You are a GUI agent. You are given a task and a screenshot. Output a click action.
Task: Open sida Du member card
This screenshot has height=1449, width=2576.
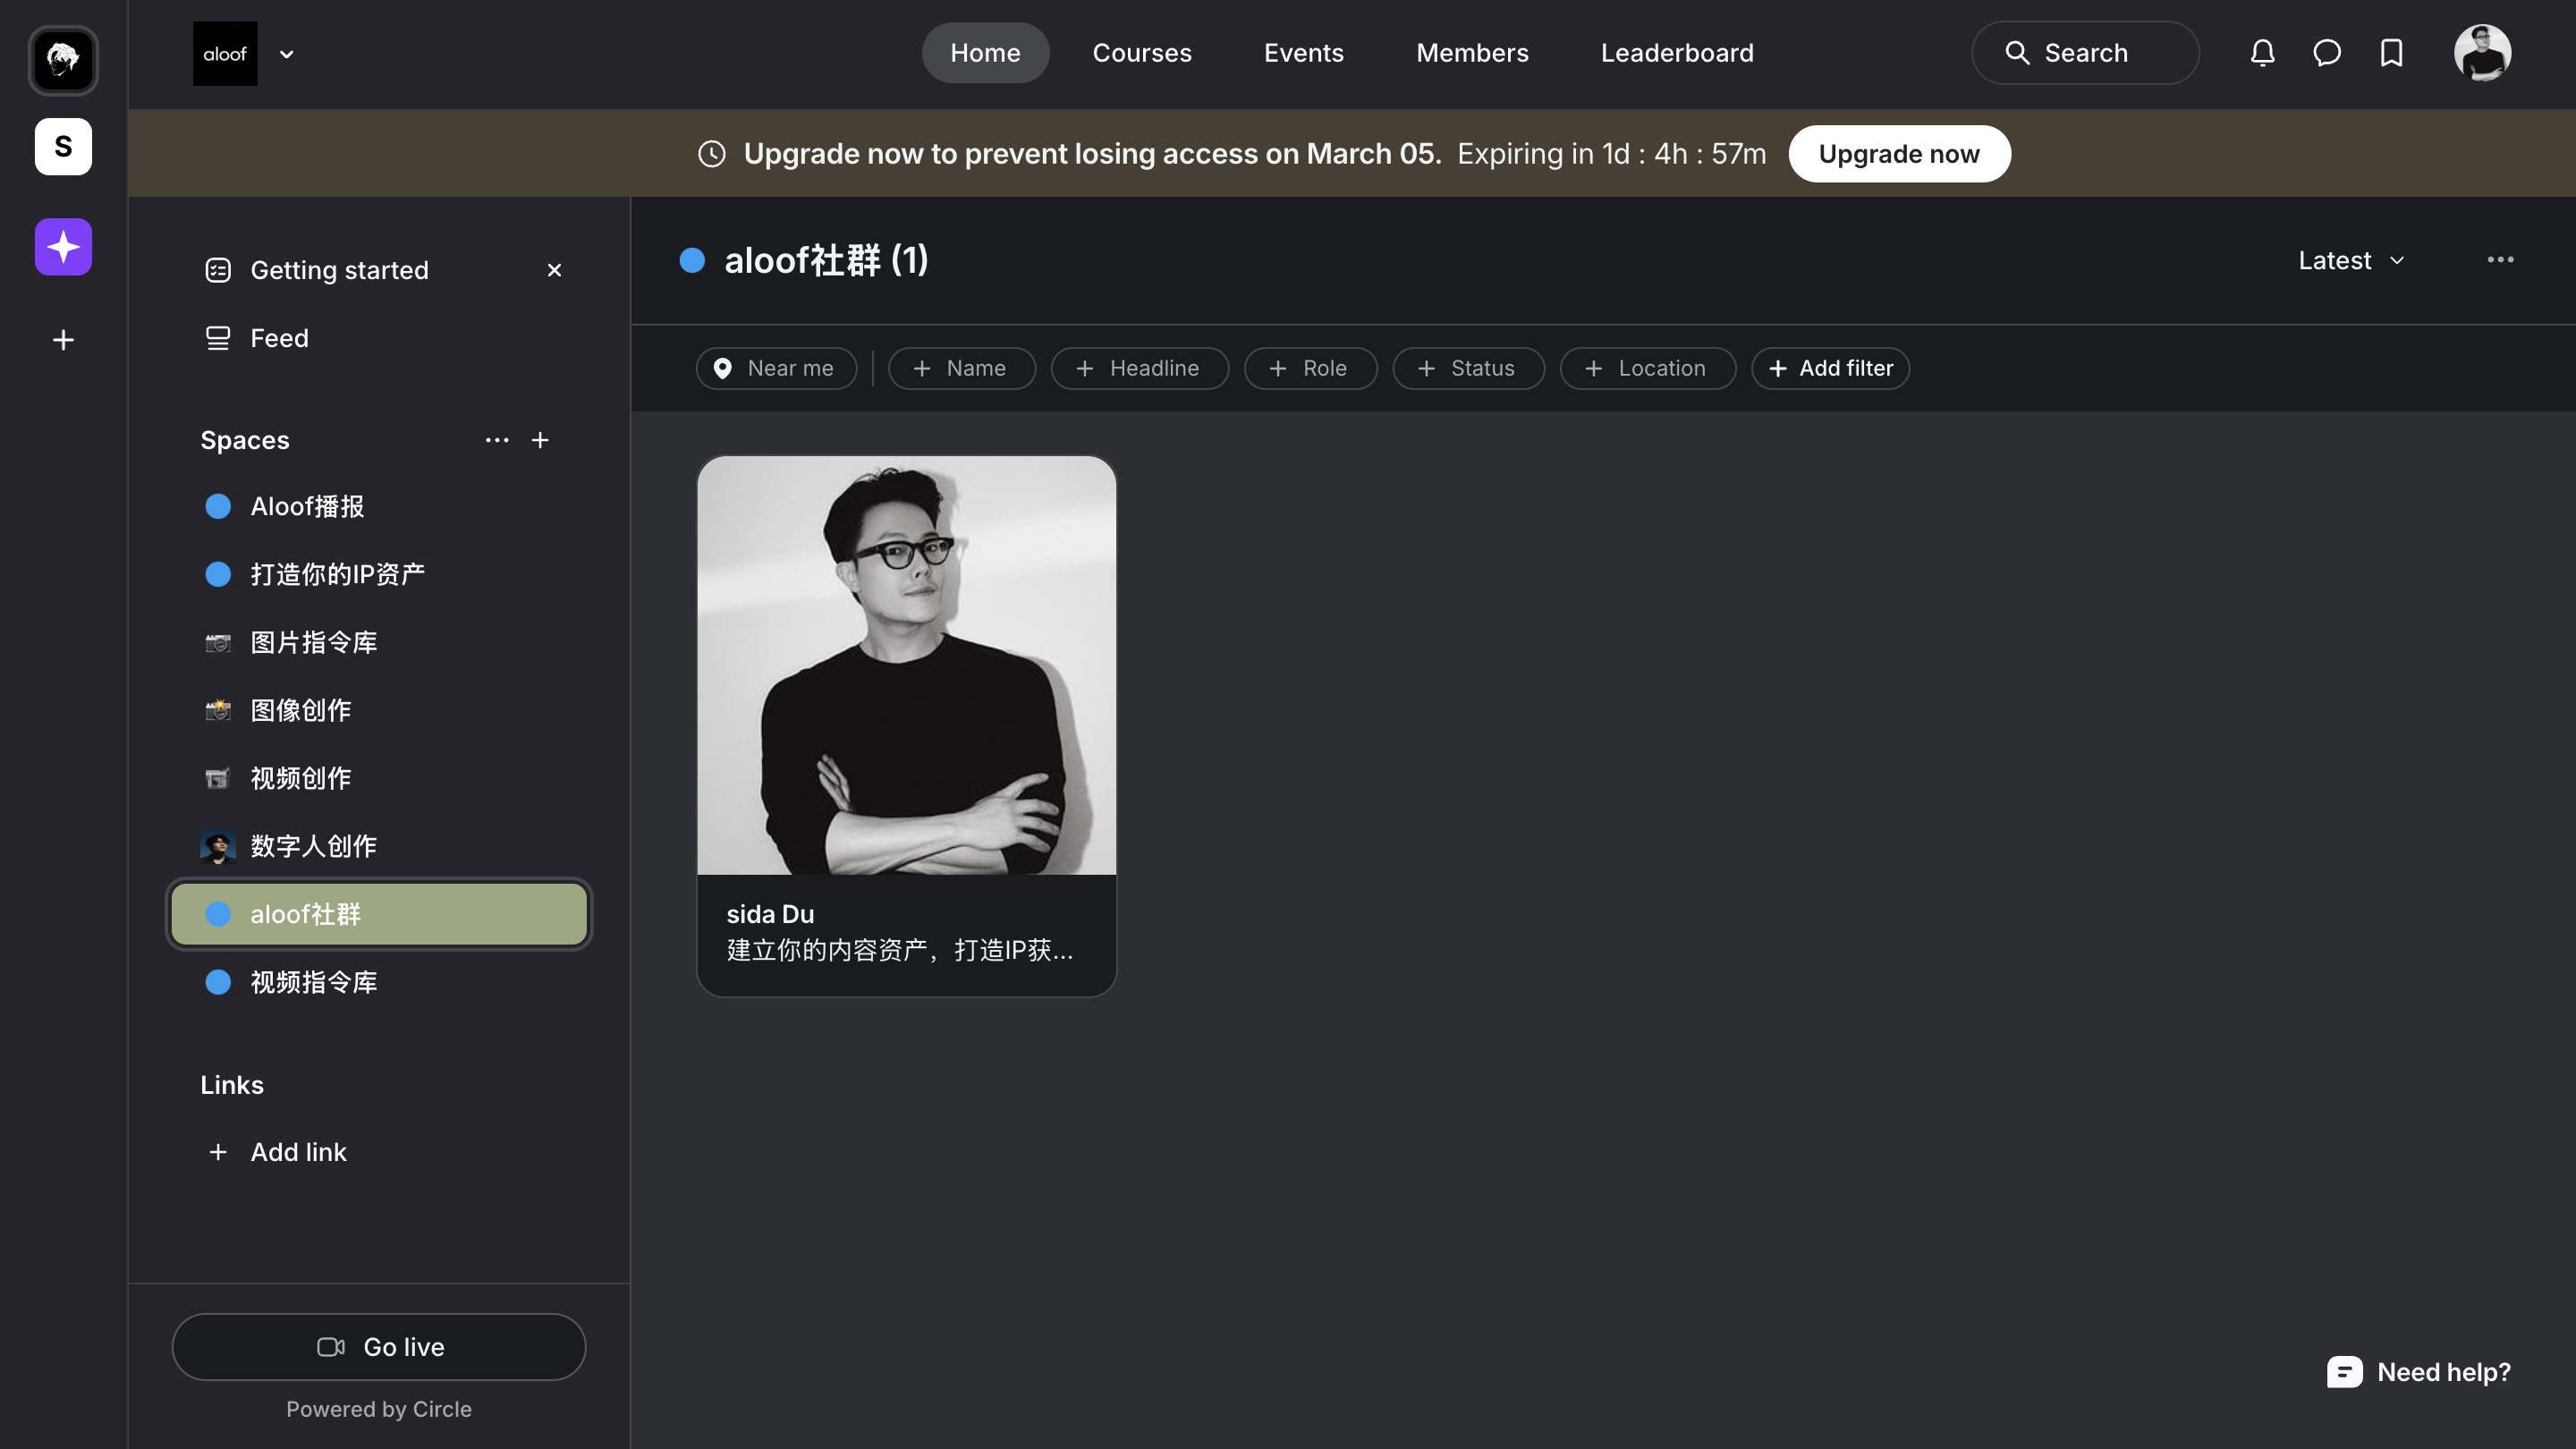[906, 725]
